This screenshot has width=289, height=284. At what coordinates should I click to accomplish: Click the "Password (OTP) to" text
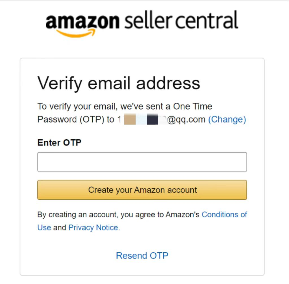76,119
